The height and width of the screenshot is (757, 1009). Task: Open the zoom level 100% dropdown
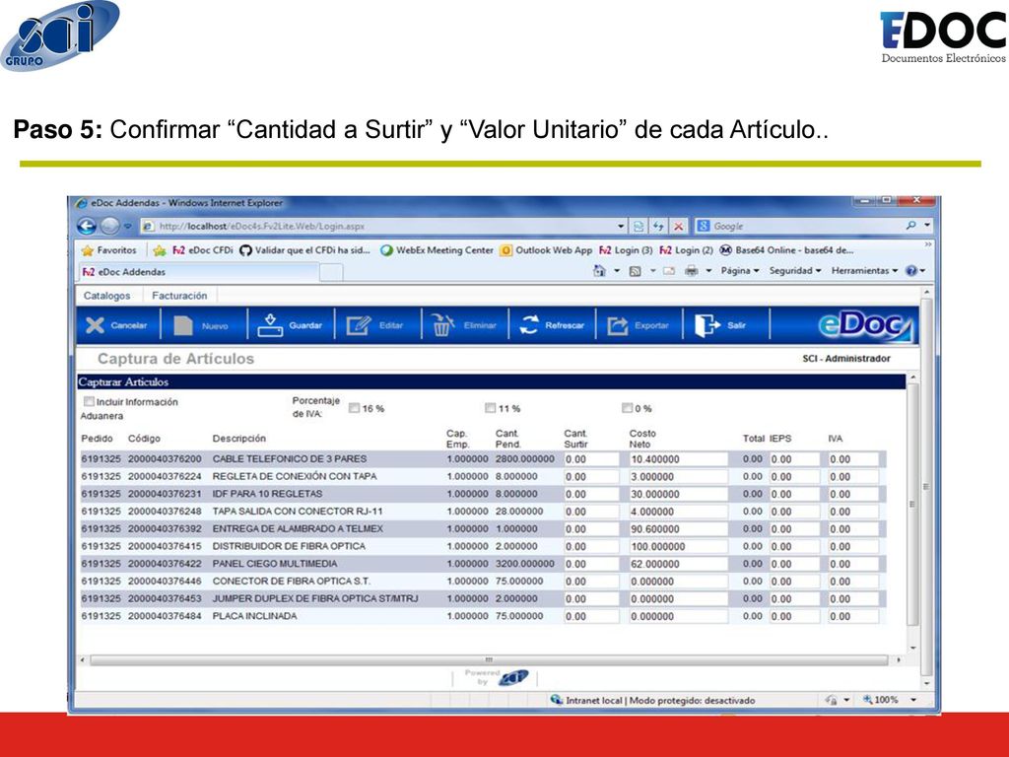913,700
